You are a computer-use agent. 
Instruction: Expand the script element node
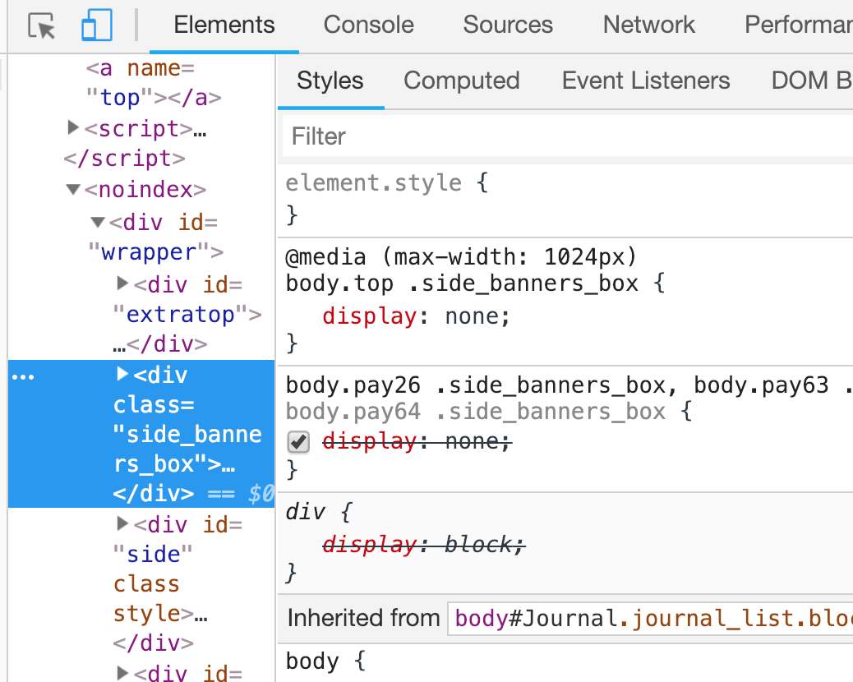73,127
